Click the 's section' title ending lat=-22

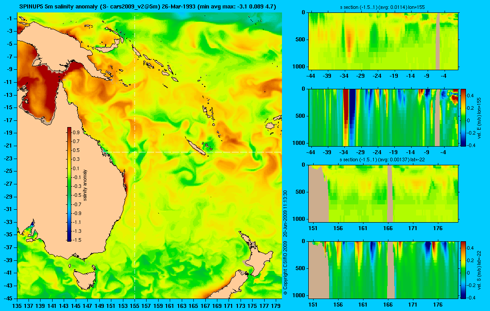pos(382,159)
